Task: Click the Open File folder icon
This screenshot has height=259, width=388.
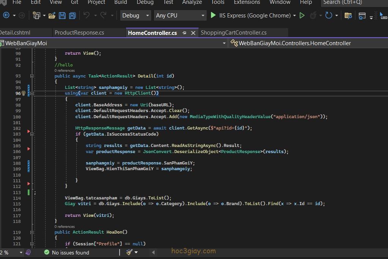Action: click(x=52, y=16)
